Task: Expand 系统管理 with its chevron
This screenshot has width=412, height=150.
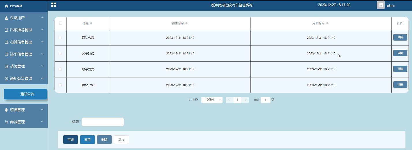Action: pyautogui.click(x=42, y=66)
